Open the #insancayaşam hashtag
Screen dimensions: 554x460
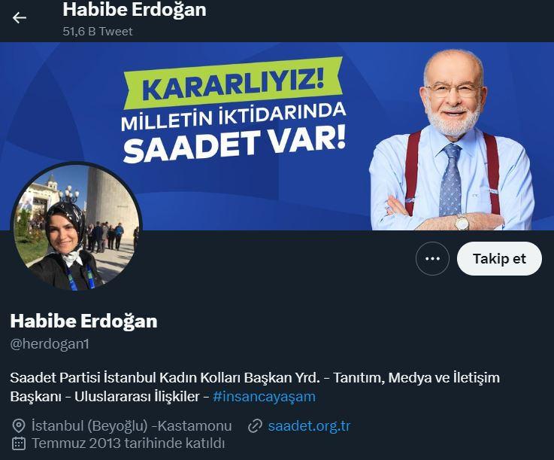[264, 396]
